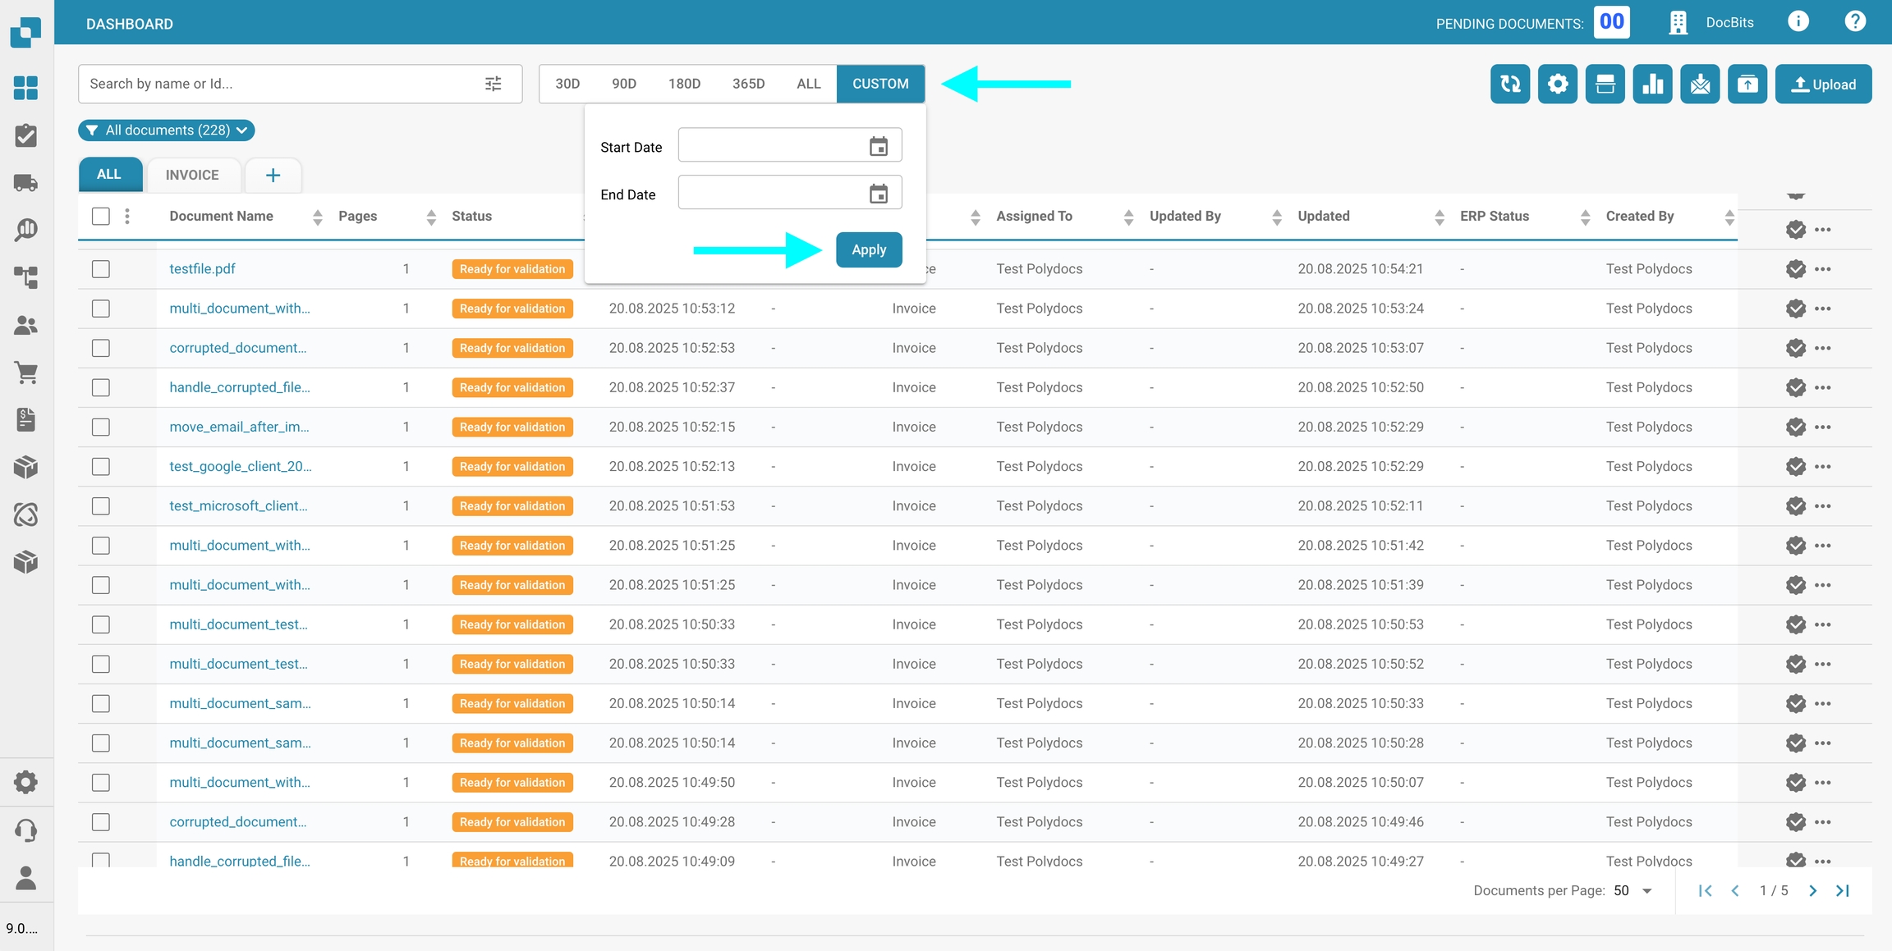
Task: Click the email import inbox icon
Action: point(1700,84)
